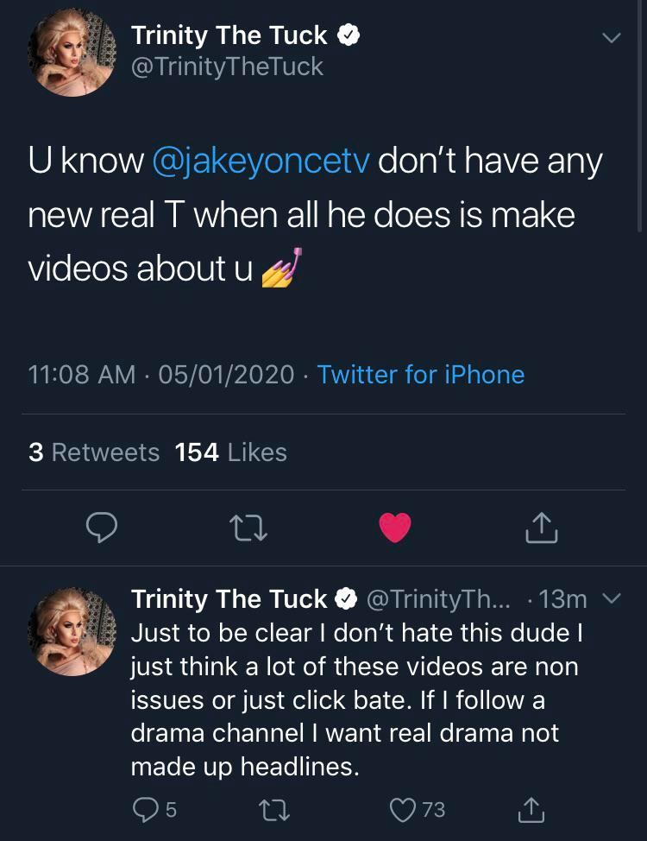Viewport: 647px width, 841px height.
Task: Open the 3 Retweets list
Action: [91, 452]
